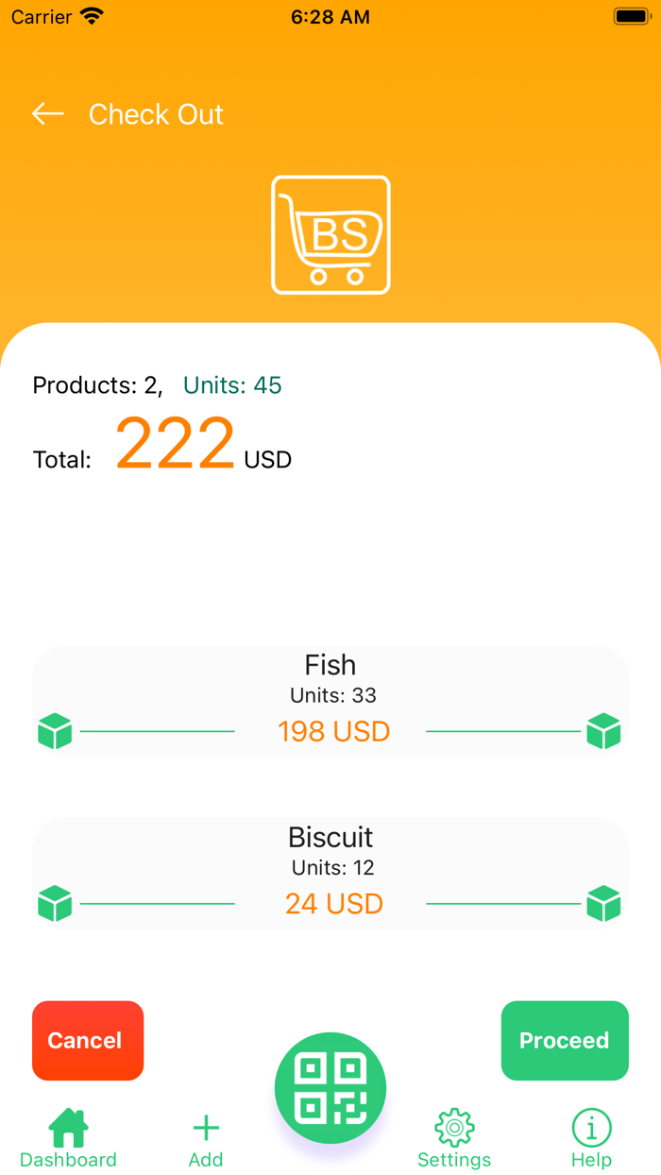This screenshot has width=661, height=1175.
Task: Cancel the checkout
Action: (x=87, y=1040)
